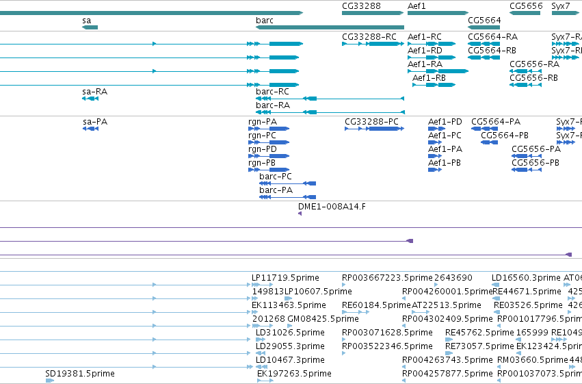Select the Aef1 gene name
This screenshot has height=384, width=582.
pos(416,6)
